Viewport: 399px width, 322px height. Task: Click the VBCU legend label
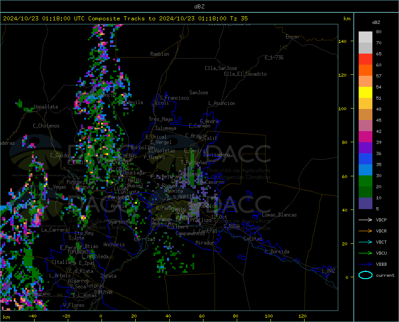coord(381,253)
